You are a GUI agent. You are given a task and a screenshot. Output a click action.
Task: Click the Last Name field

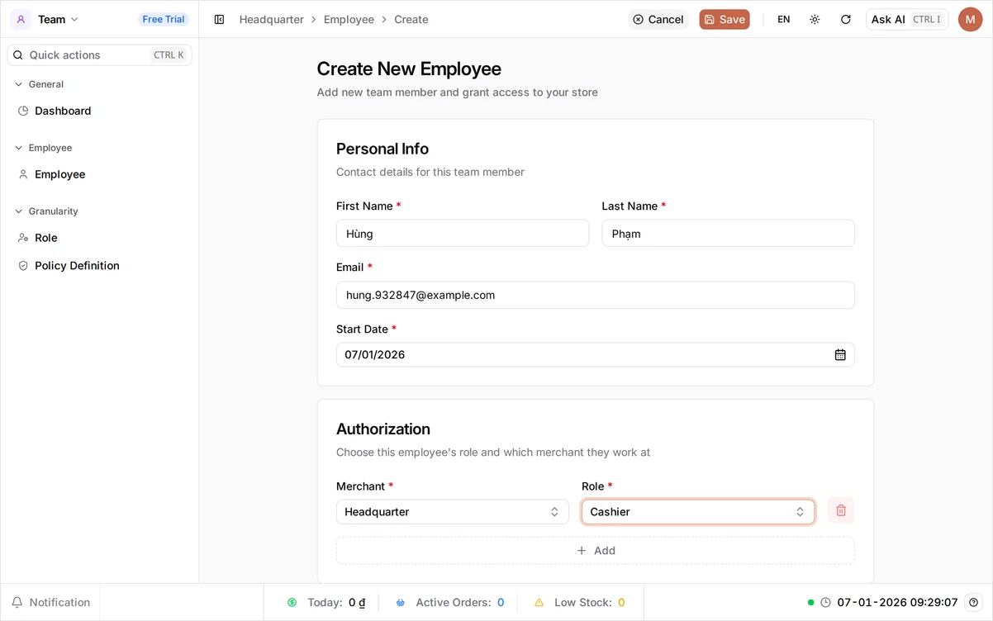click(x=729, y=234)
